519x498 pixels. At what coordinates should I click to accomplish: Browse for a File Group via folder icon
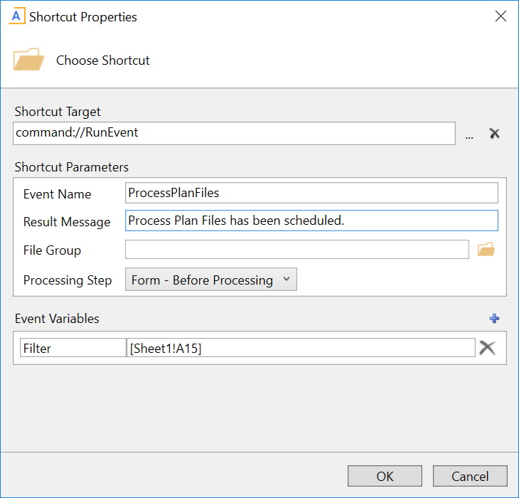pos(486,250)
